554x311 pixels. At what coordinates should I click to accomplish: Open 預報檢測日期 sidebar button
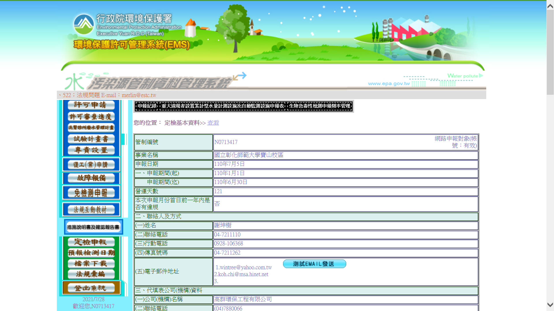click(x=91, y=253)
